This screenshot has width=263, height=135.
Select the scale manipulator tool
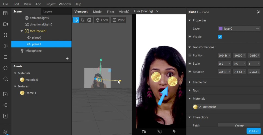89,20
